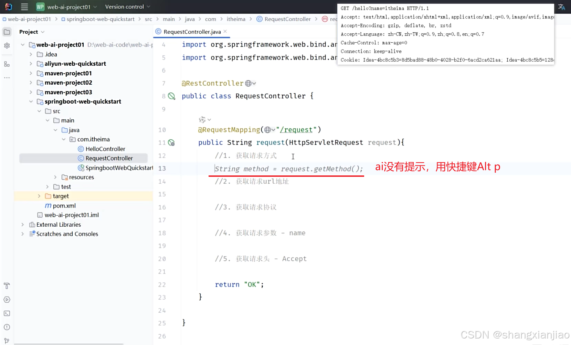The width and height of the screenshot is (571, 345).
Task: Open the Services run tool window
Action: 7,300
